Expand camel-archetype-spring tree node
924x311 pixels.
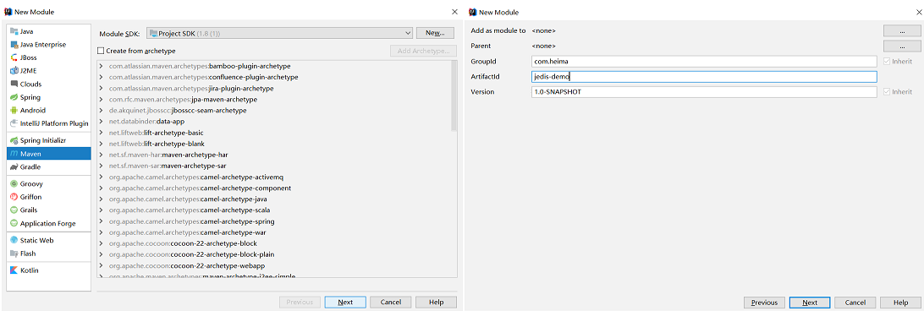point(102,221)
